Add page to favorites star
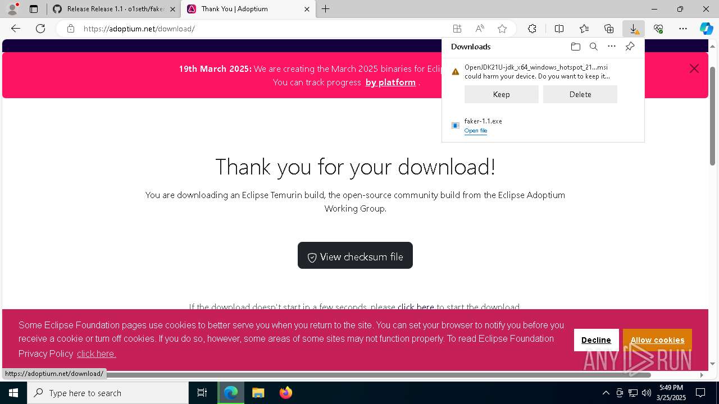The image size is (719, 404). click(x=502, y=29)
